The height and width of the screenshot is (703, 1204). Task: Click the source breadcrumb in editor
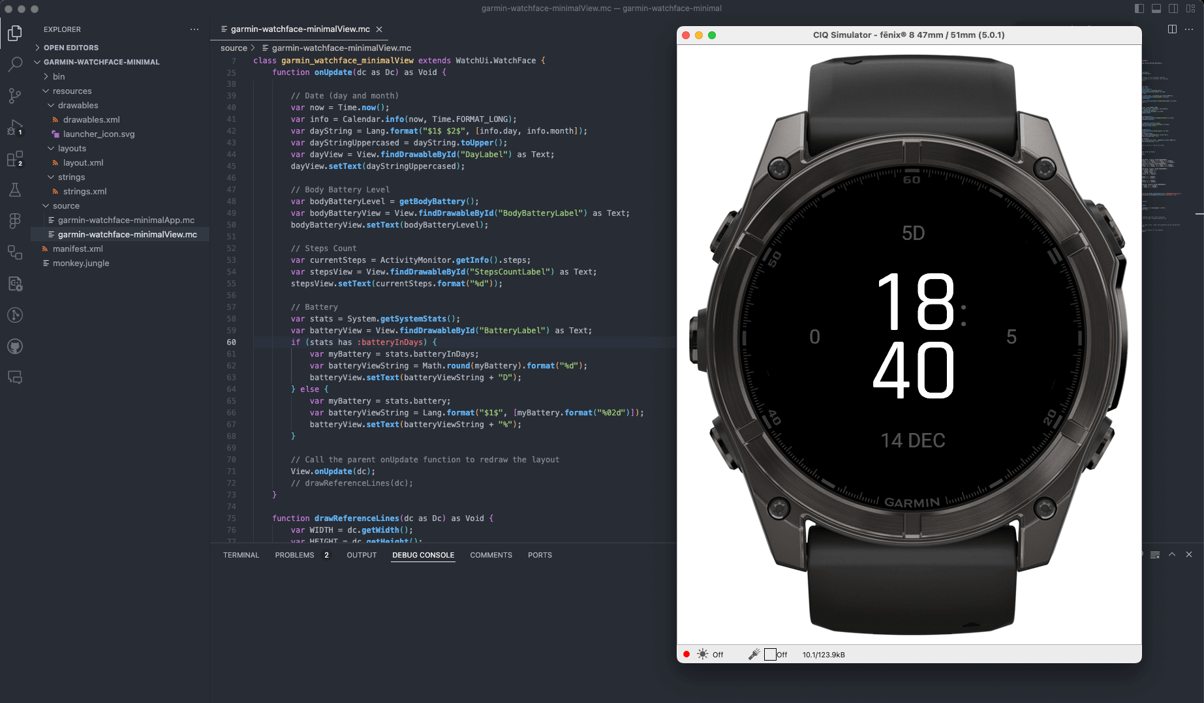pyautogui.click(x=234, y=48)
